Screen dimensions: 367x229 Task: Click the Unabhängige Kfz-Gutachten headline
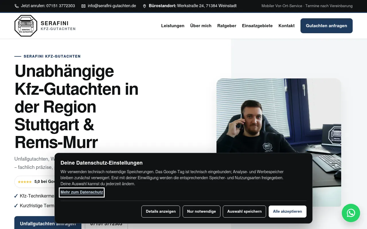77,106
